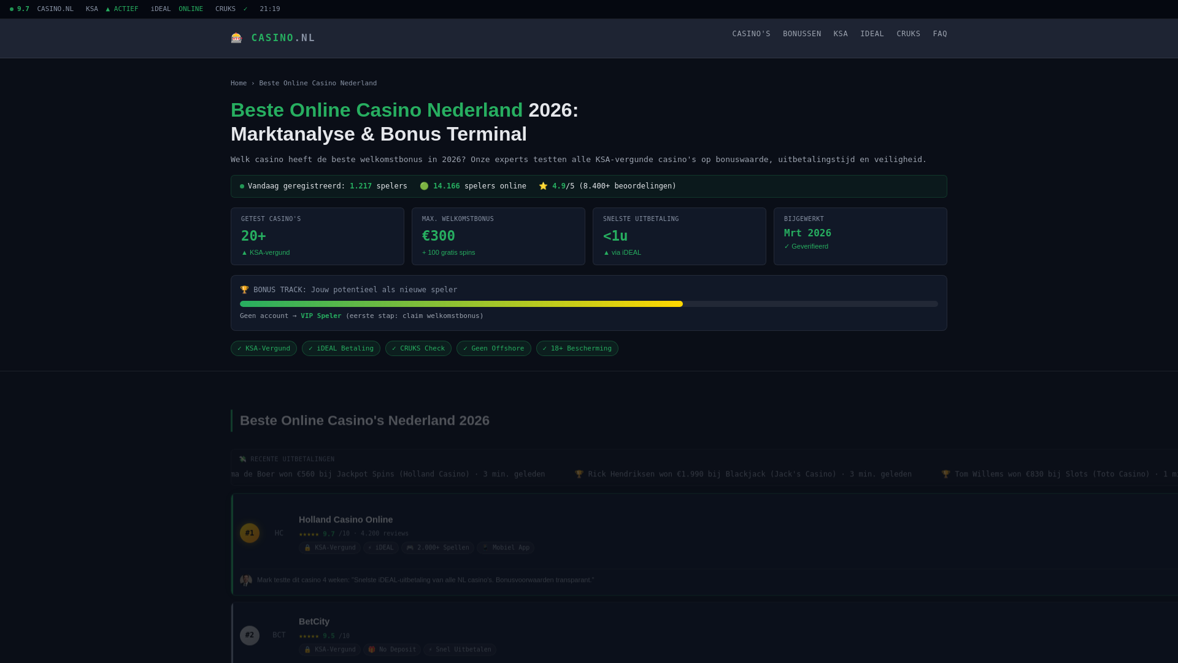Click the ACTIEF status in top ticker
Viewport: 1178px width, 663px height.
point(122,9)
